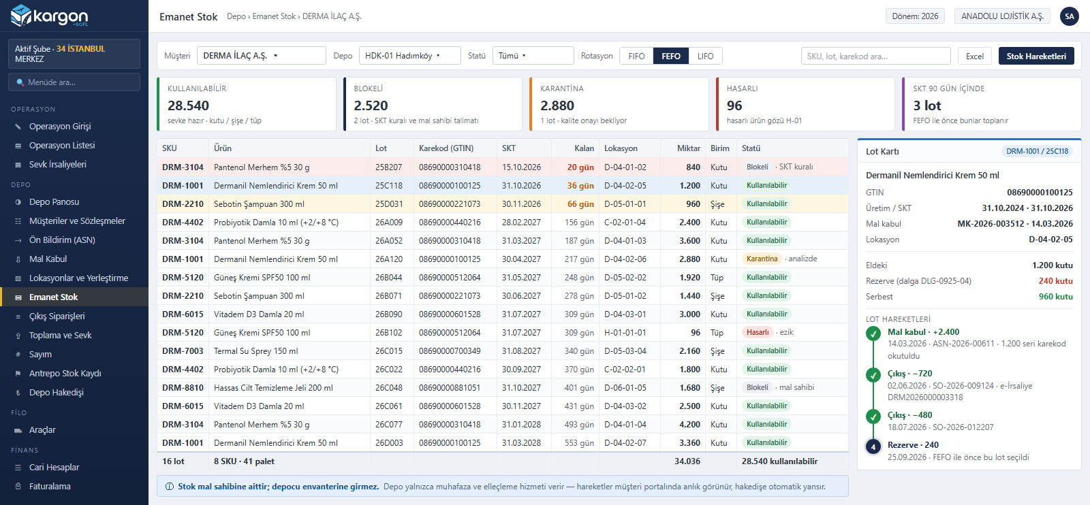
Task: Open the KARANTİNA 2.880 summary card
Action: click(619, 104)
